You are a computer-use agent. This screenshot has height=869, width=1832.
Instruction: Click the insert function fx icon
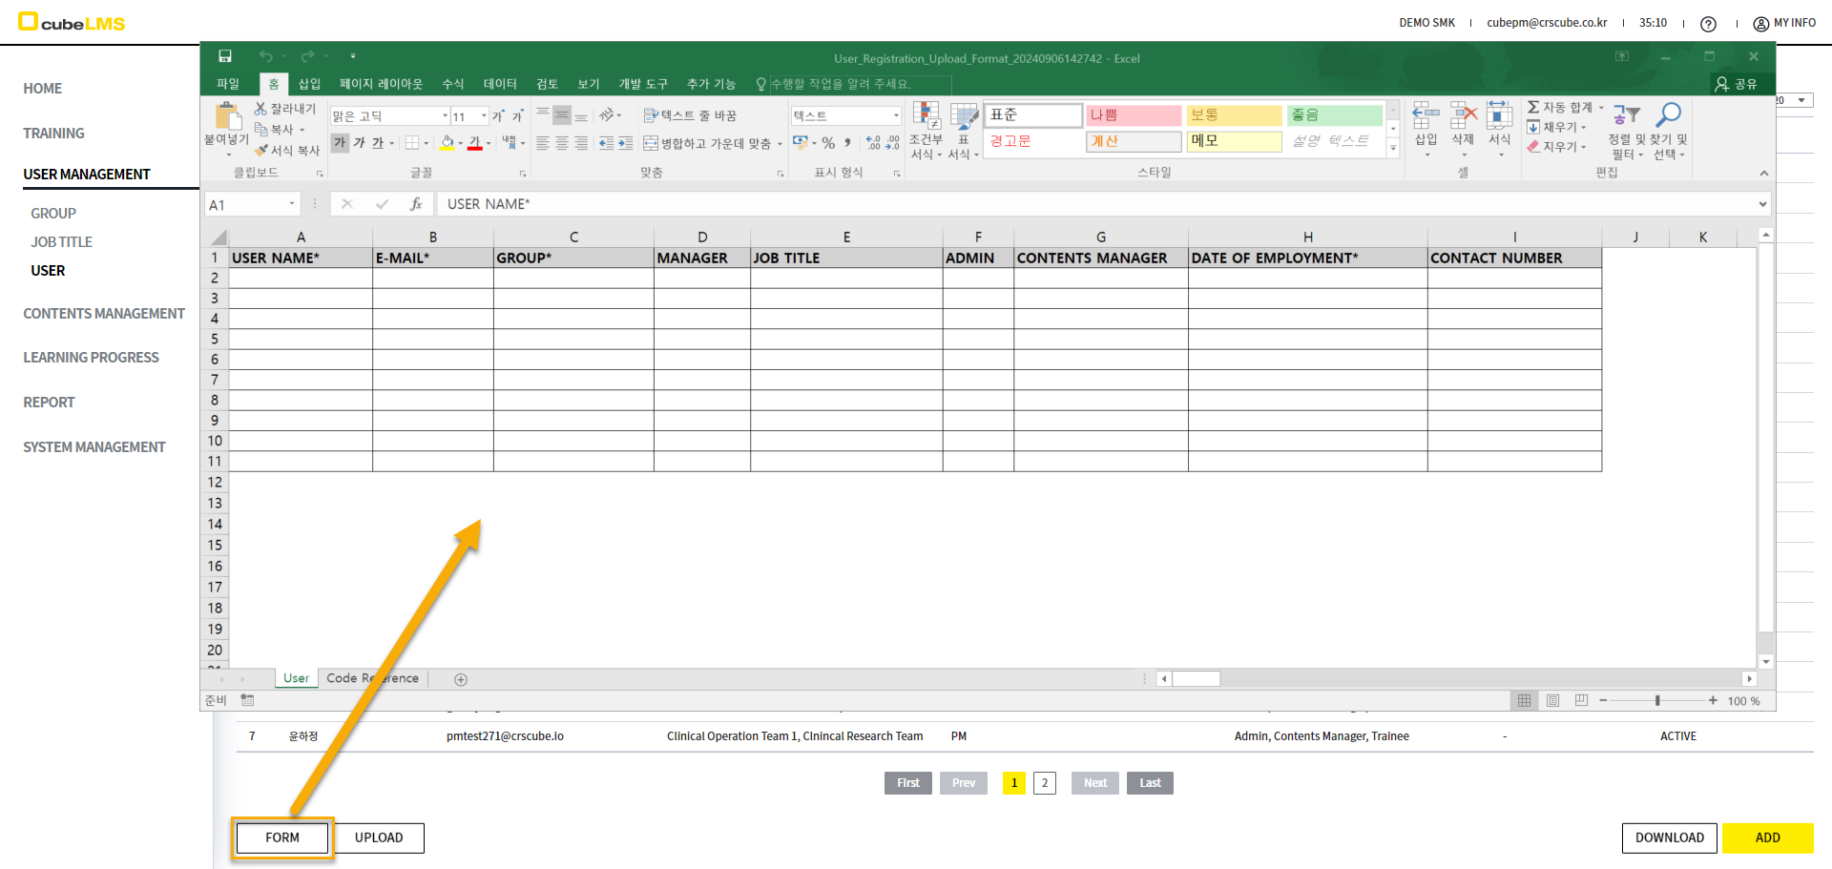(416, 204)
